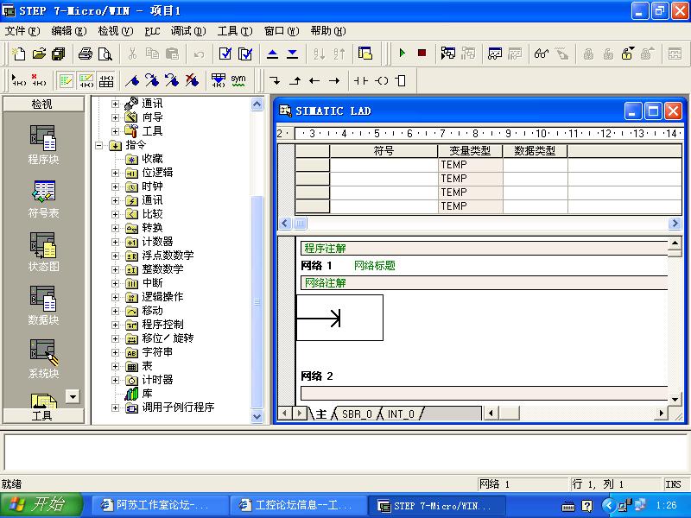This screenshot has height=518, width=691.
Task: Click the Clear All Bookmarks icon
Action: coord(192,80)
